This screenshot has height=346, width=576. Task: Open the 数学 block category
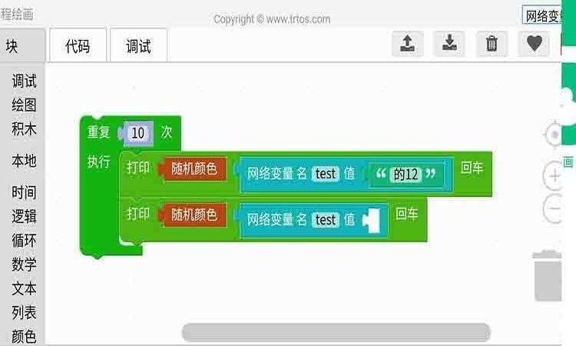click(x=24, y=264)
